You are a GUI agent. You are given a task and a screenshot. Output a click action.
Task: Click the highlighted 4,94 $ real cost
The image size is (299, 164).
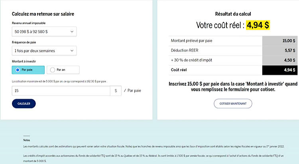pos(258,25)
